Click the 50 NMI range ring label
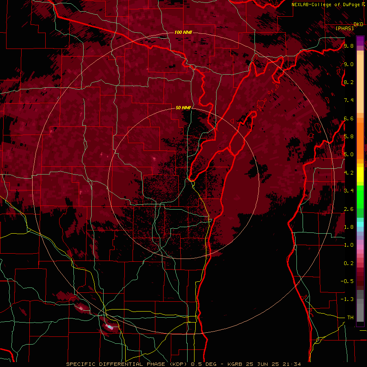This screenshot has width=367, height=367. (x=183, y=108)
